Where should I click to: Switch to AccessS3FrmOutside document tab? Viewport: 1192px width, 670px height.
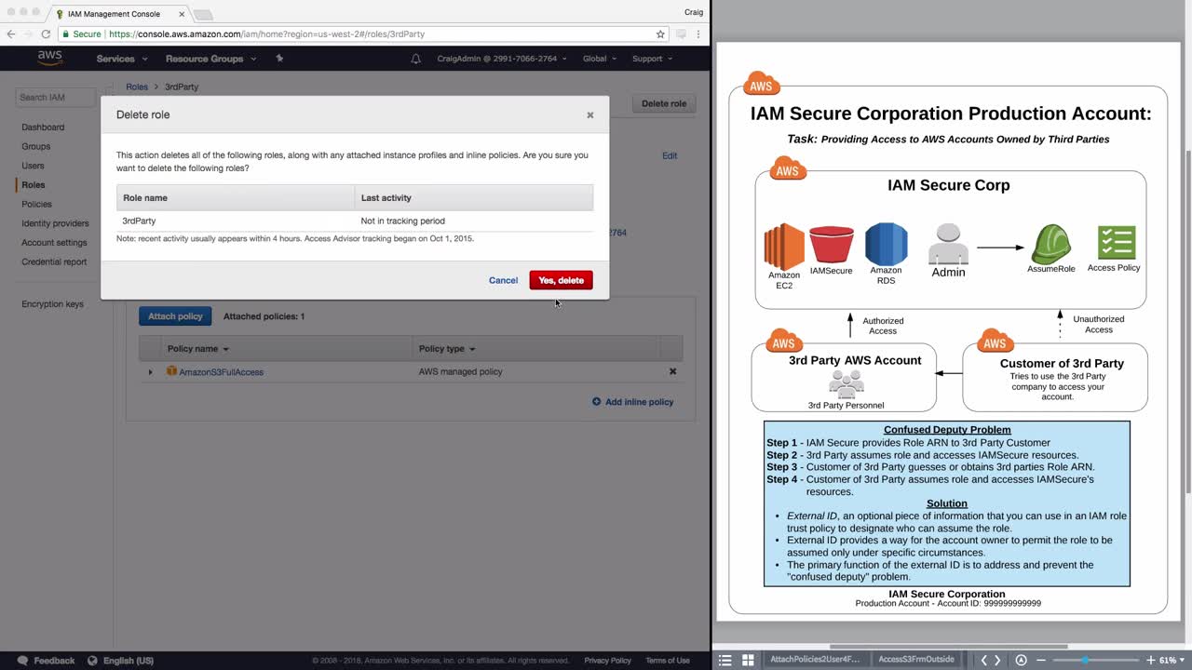click(916, 660)
